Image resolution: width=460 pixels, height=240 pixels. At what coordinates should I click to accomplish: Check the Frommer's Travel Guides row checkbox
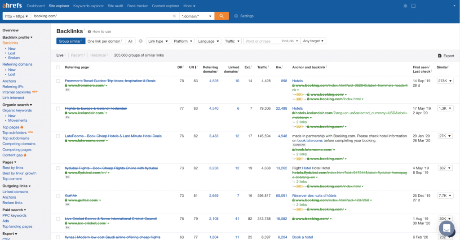(58, 81)
